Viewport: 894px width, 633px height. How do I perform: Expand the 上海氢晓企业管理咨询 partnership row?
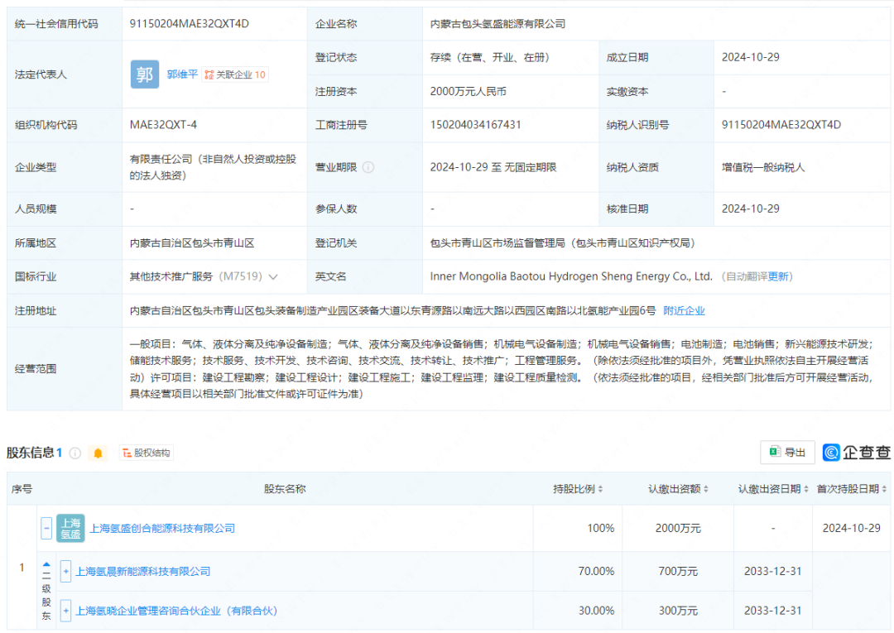coord(65,611)
